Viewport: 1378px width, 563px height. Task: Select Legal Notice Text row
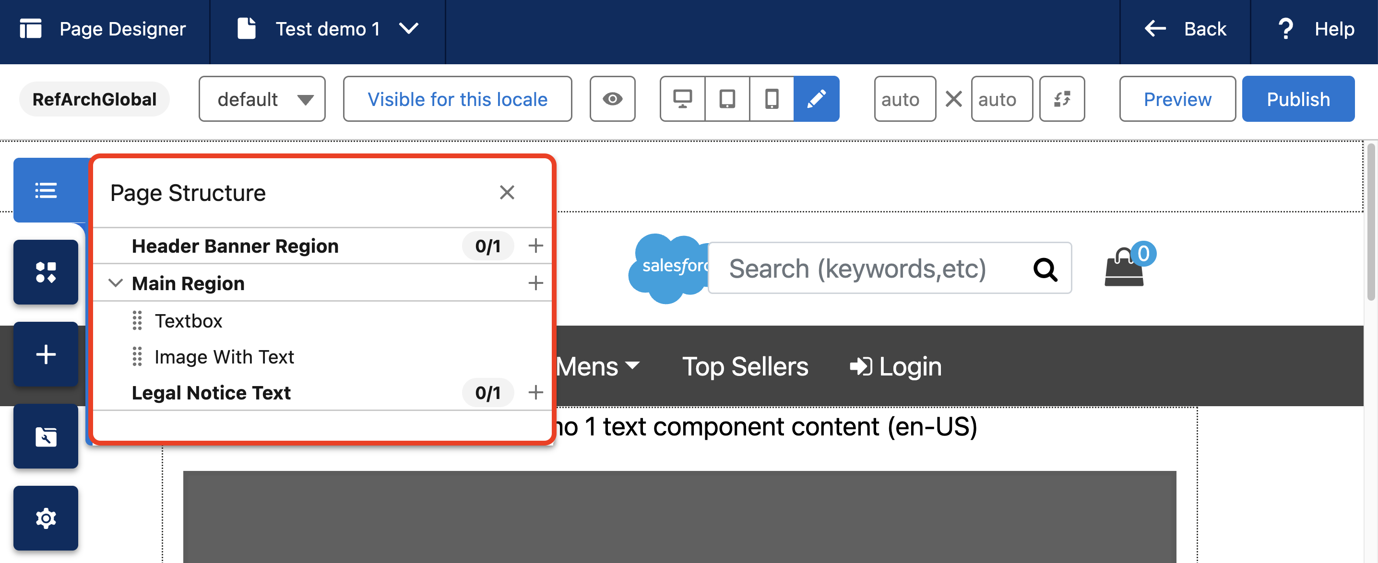pos(322,392)
